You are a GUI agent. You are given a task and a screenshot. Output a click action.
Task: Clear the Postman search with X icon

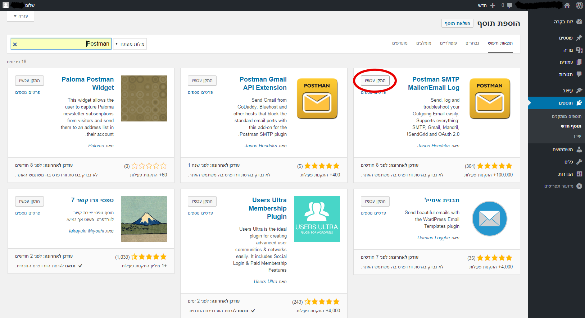coord(15,44)
